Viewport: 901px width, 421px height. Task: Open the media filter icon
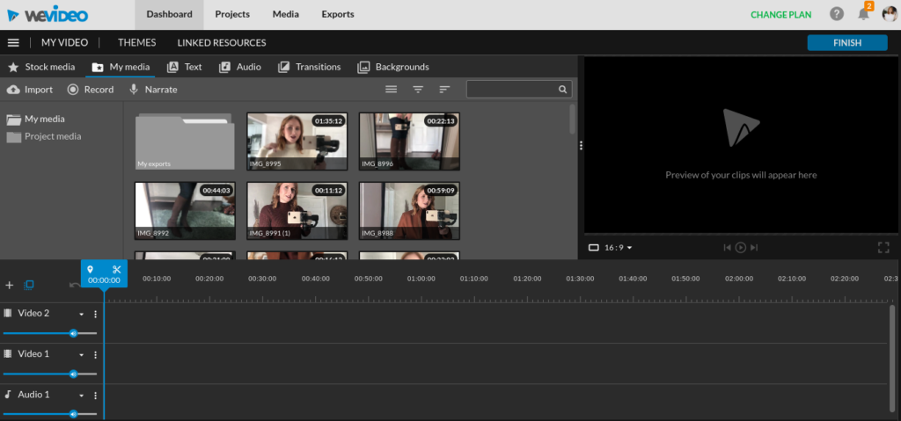coord(418,90)
